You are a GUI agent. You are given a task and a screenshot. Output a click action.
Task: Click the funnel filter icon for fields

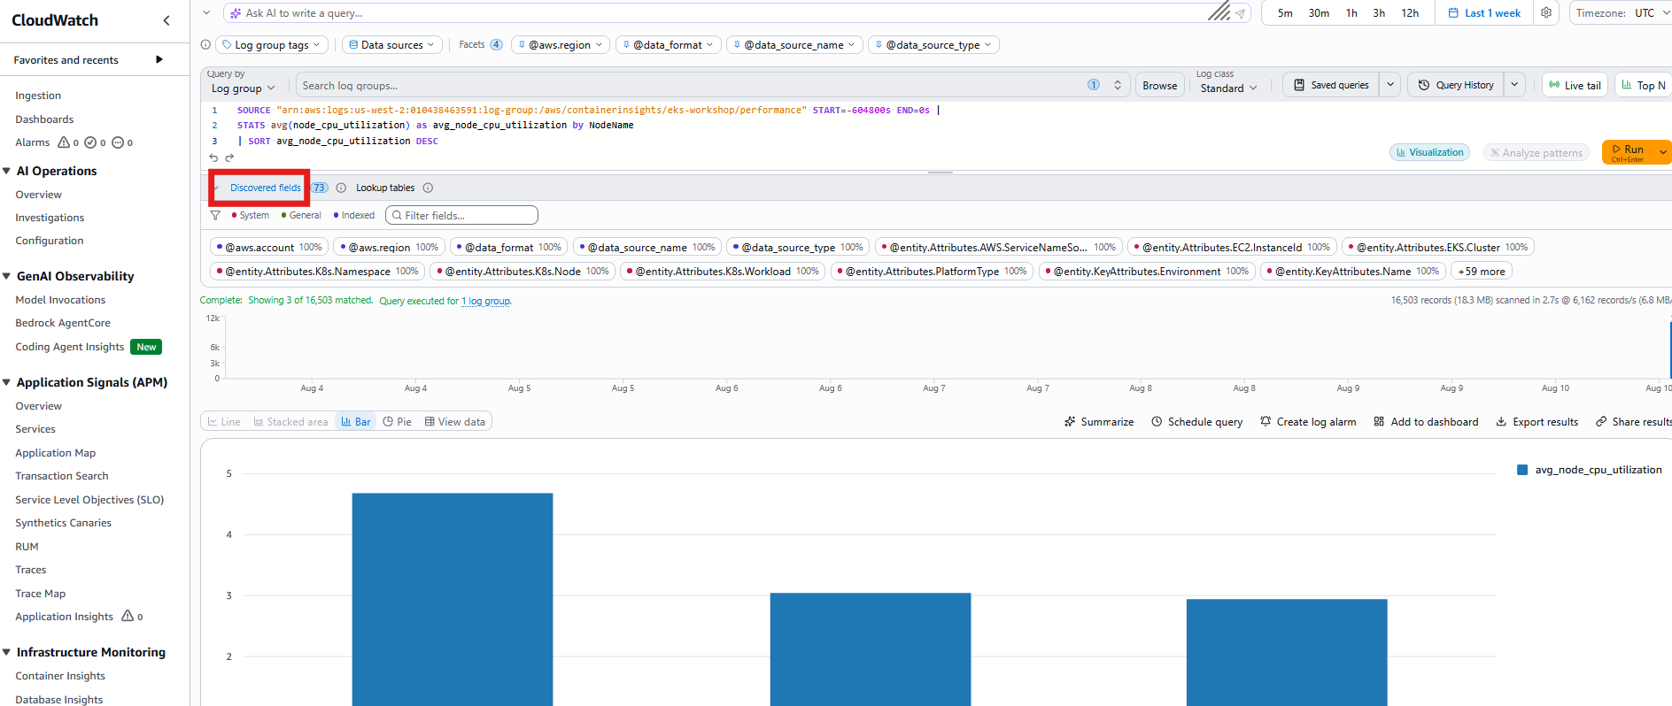coord(215,215)
